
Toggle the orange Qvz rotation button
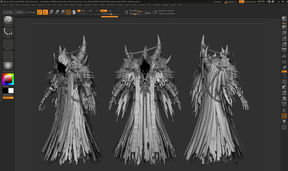click(x=284, y=72)
